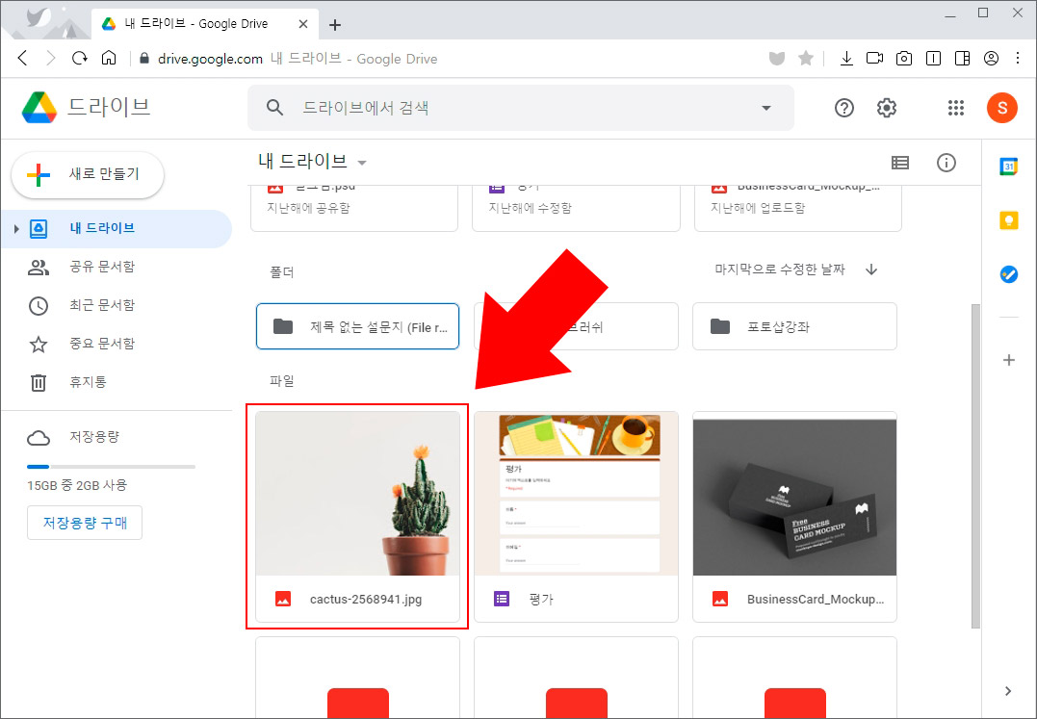Open search options dropdown arrow
1037x719 pixels.
pyautogui.click(x=765, y=108)
